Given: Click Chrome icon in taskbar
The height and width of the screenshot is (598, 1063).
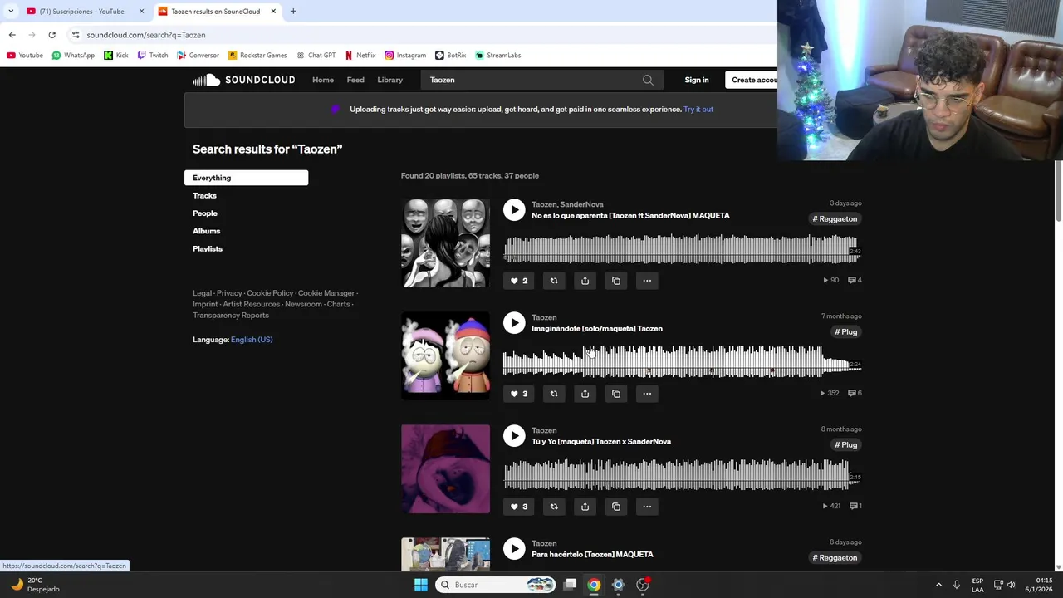Looking at the screenshot, I should (x=594, y=585).
